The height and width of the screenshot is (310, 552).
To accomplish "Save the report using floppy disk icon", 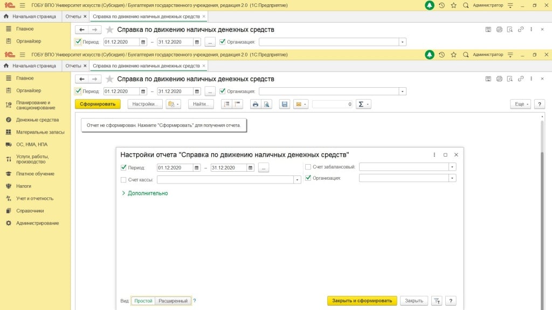I will [285, 104].
